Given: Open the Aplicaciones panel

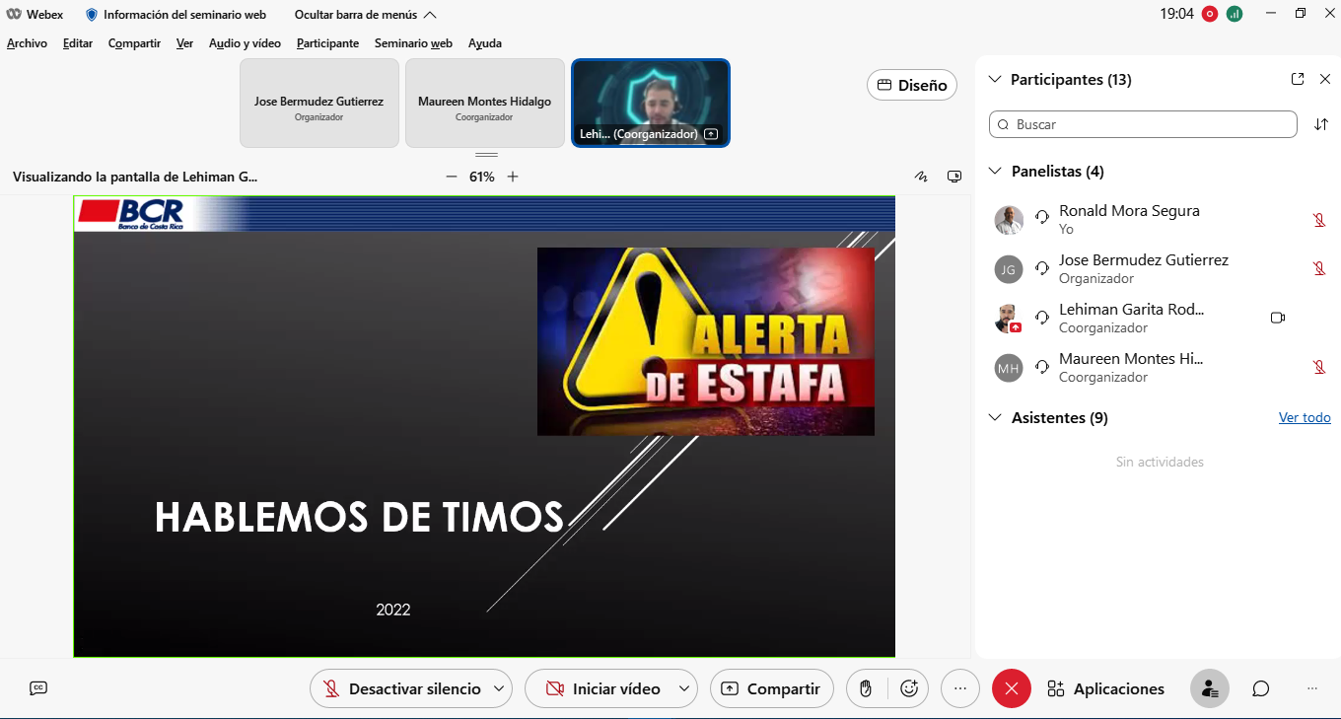Looking at the screenshot, I should point(1105,688).
